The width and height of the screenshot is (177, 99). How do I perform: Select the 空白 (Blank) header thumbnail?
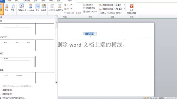(x=27, y=29)
